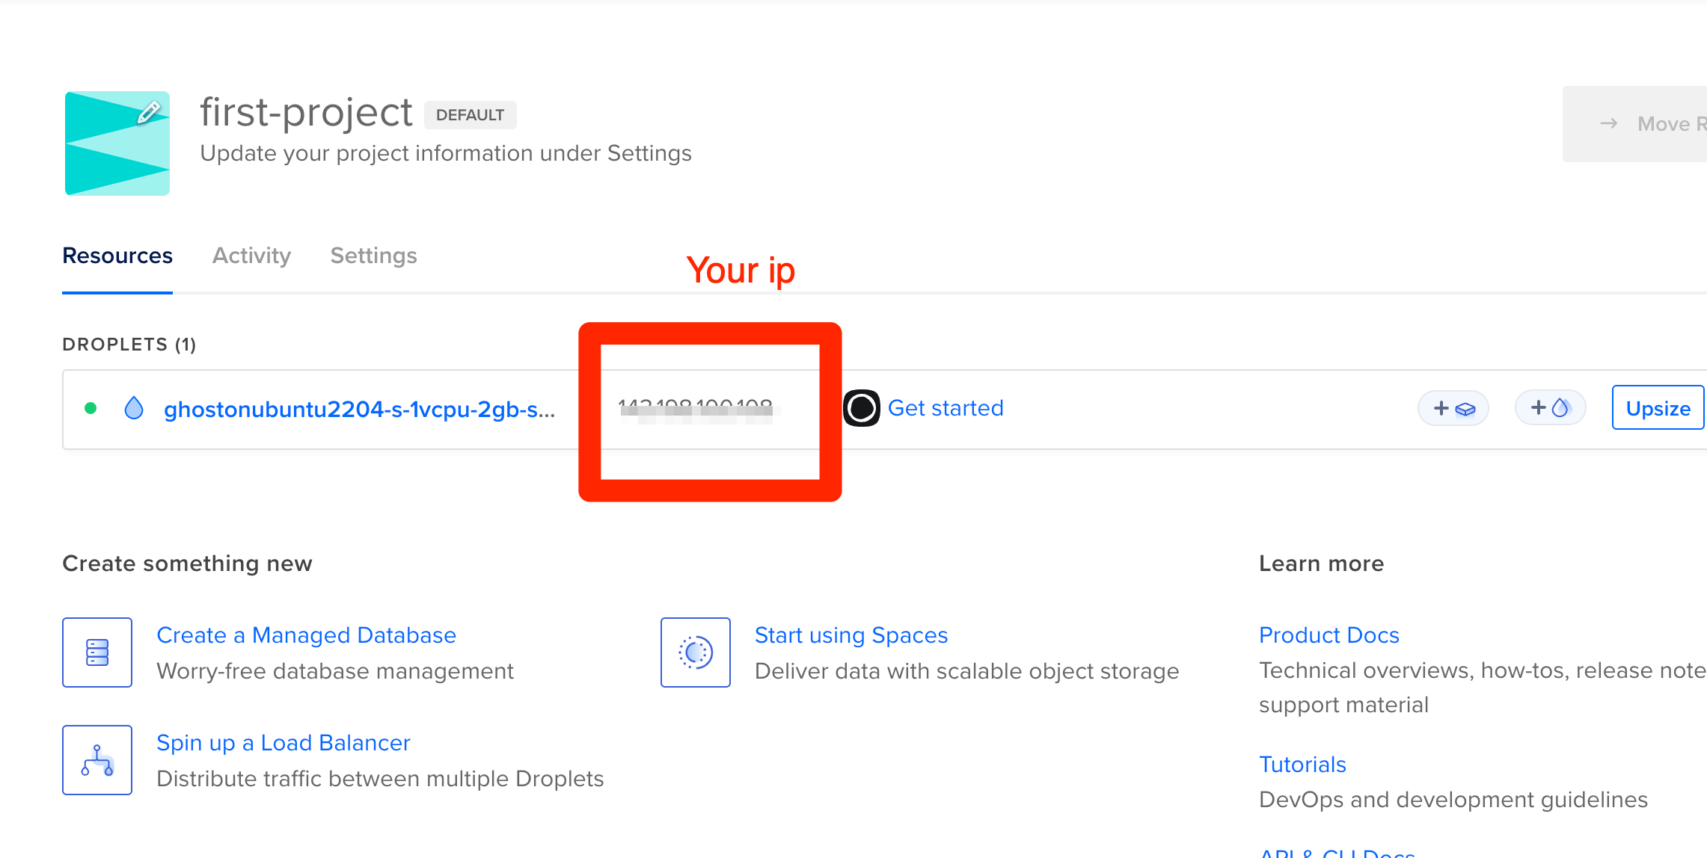Click the project logo edit pencil icon
The image size is (1707, 858).
click(149, 112)
